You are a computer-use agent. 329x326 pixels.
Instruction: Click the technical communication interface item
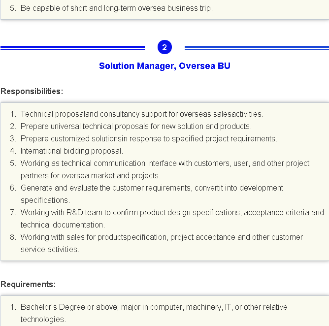point(165,163)
